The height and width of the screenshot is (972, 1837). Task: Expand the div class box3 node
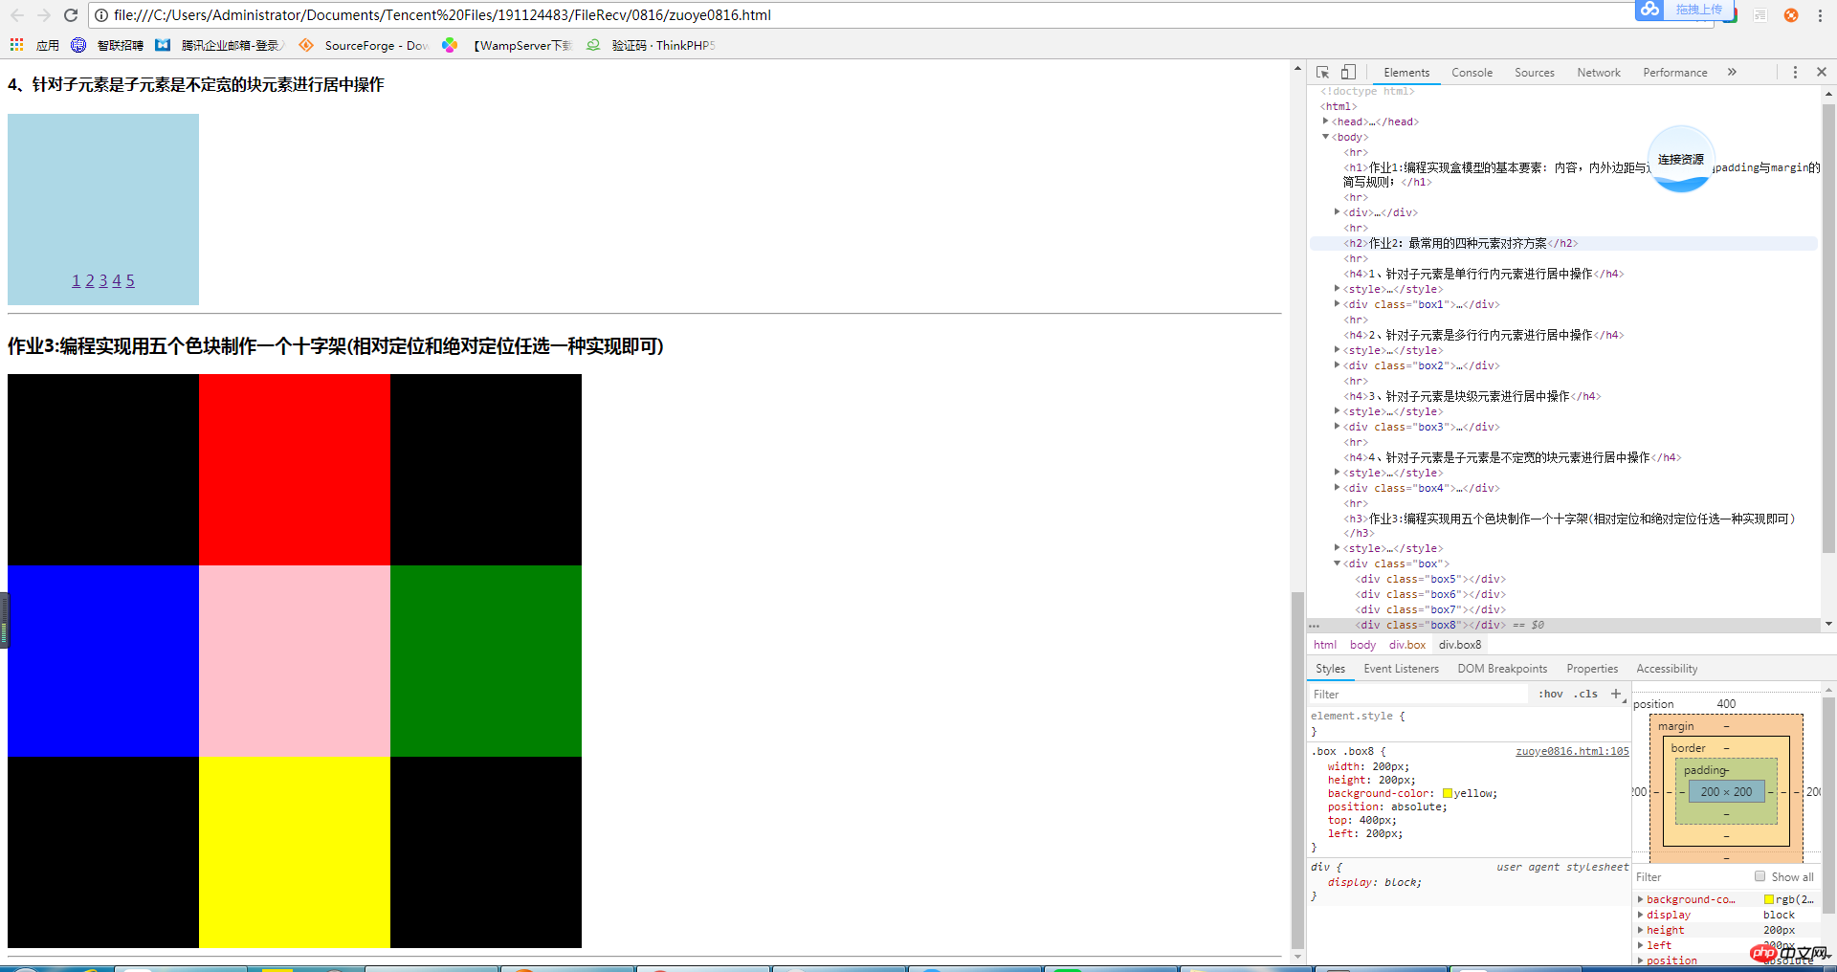click(1337, 427)
